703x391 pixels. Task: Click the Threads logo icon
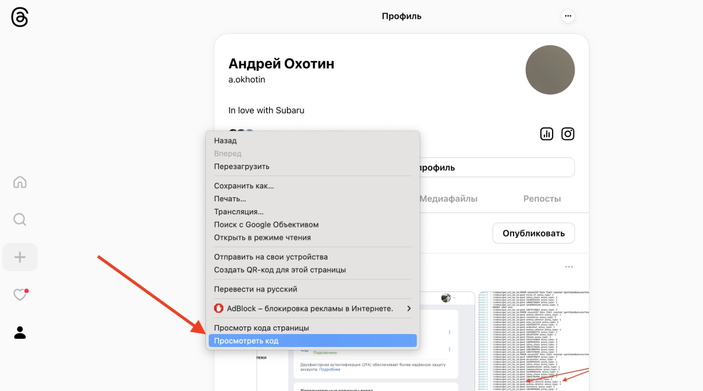19,17
